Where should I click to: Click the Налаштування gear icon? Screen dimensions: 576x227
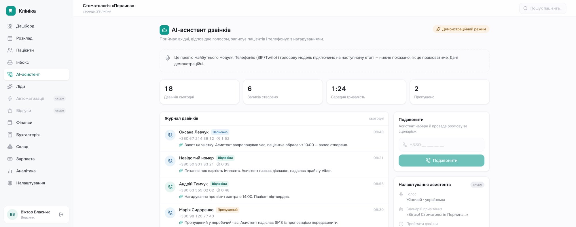click(x=10, y=183)
